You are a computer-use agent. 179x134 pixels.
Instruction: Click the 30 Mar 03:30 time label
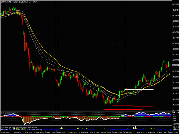(72, 133)
